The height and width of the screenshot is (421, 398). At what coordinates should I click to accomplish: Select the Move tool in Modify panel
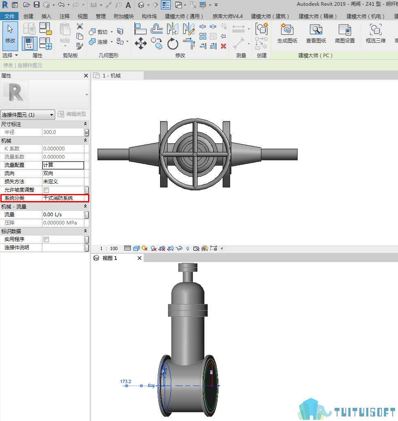click(140, 43)
